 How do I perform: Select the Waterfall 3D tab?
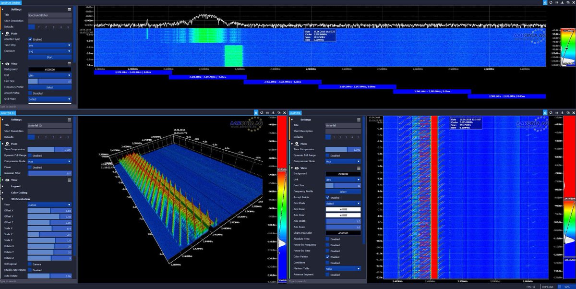pos(8,112)
